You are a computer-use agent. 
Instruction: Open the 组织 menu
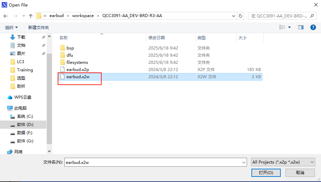[x=11, y=27]
